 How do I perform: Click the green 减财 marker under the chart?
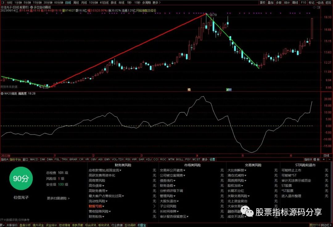tap(229, 90)
